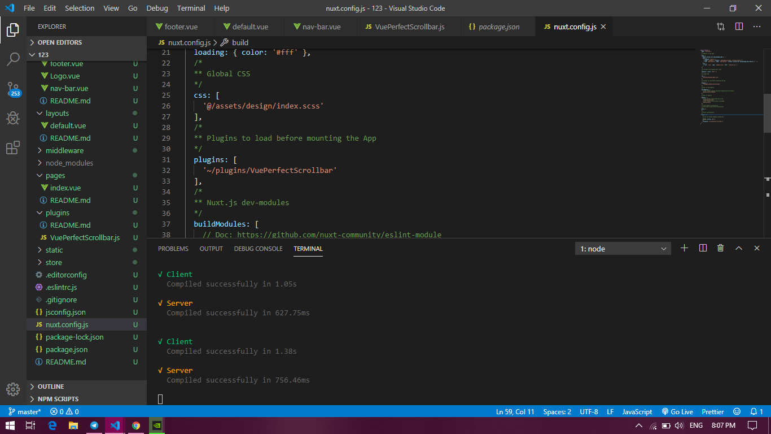Open Task View on the taskbar
The image size is (771, 434).
tap(30, 425)
